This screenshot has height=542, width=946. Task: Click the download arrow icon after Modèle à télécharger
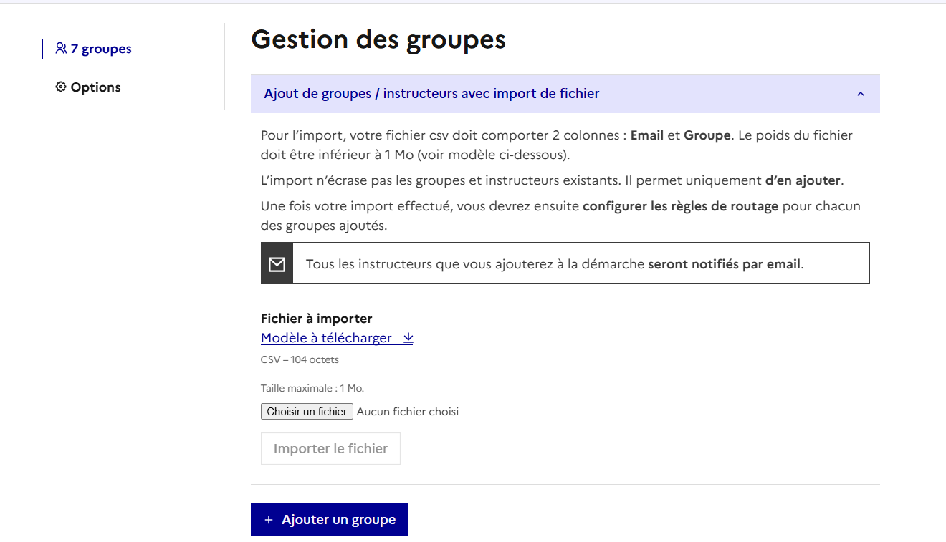pyautogui.click(x=408, y=338)
